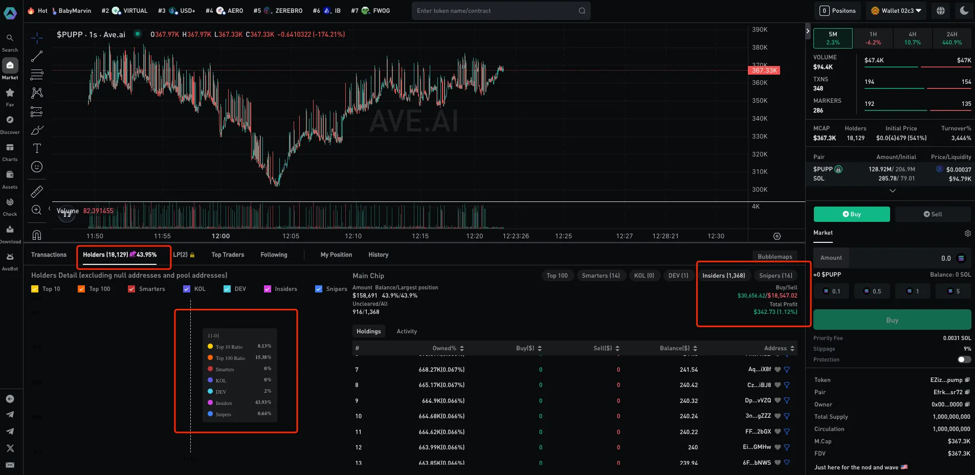This screenshot has width=975, height=475.
Task: Click the Sell tab button
Action: click(933, 214)
